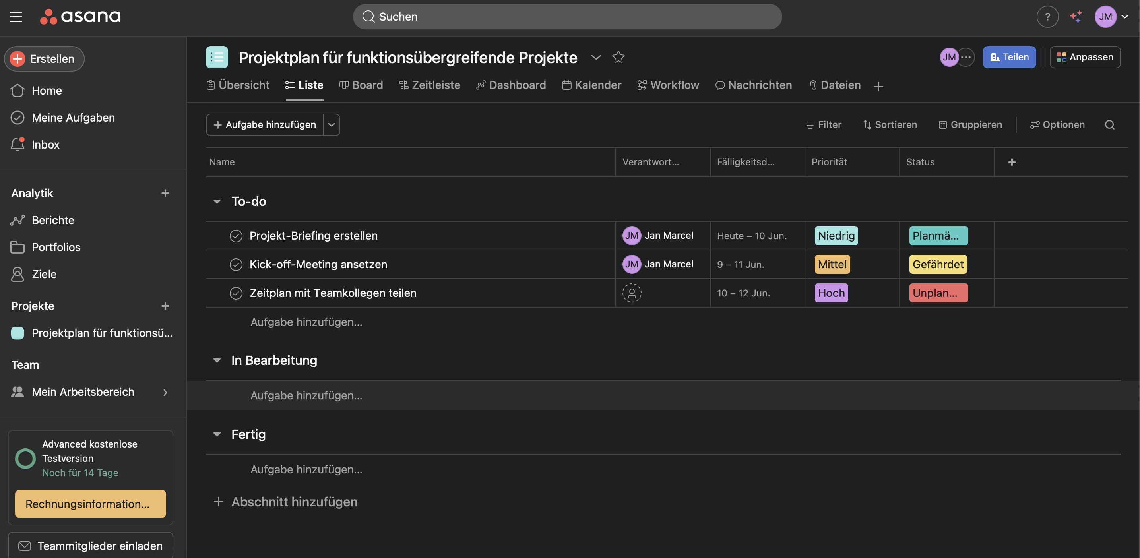Switch to the Board tab
The image size is (1140, 558).
pos(361,85)
